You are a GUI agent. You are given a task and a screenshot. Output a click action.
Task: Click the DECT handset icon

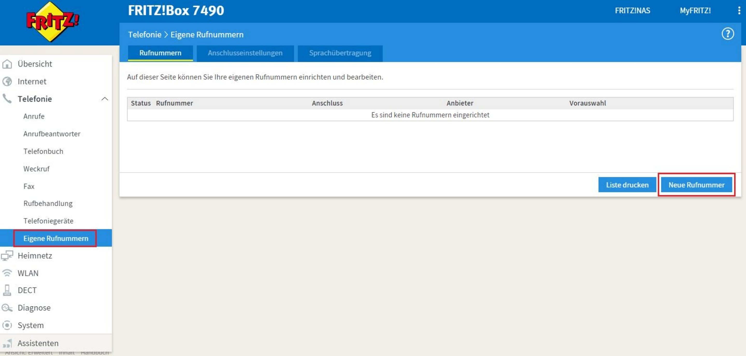(x=7, y=290)
